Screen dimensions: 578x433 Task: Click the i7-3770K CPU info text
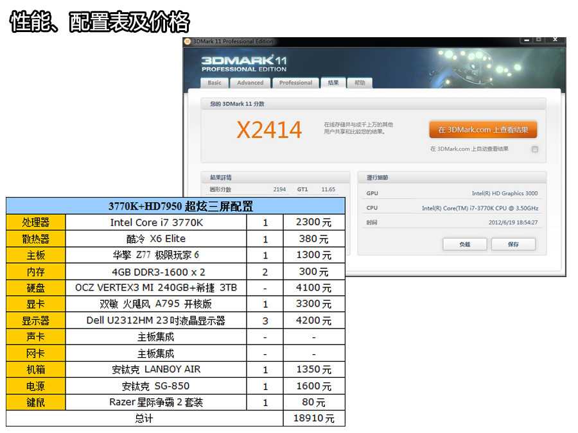[480, 208]
